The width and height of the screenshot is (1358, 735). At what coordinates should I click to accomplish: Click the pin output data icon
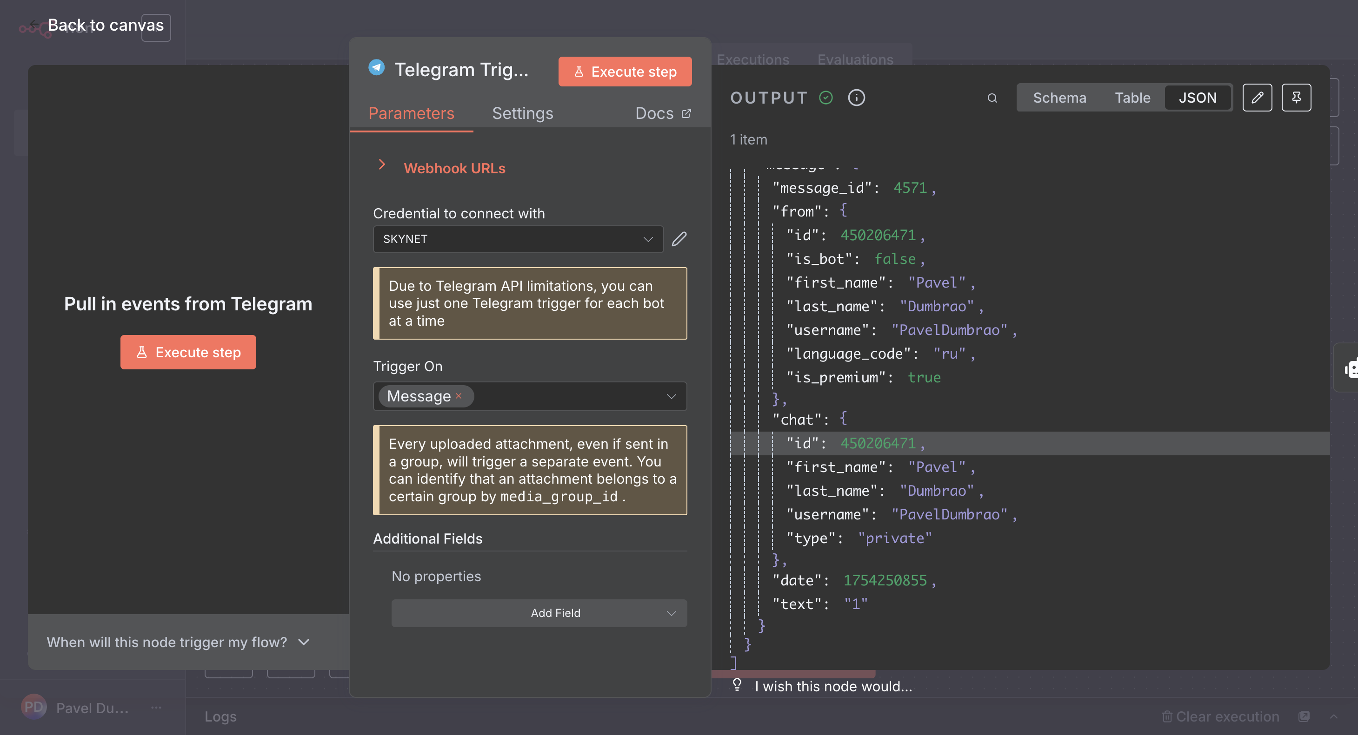(1296, 98)
